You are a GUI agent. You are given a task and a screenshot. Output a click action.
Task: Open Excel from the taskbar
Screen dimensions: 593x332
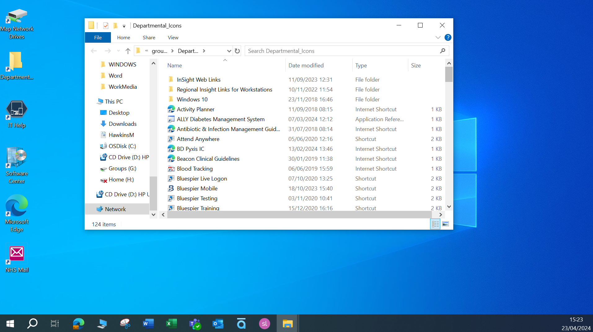click(x=171, y=324)
